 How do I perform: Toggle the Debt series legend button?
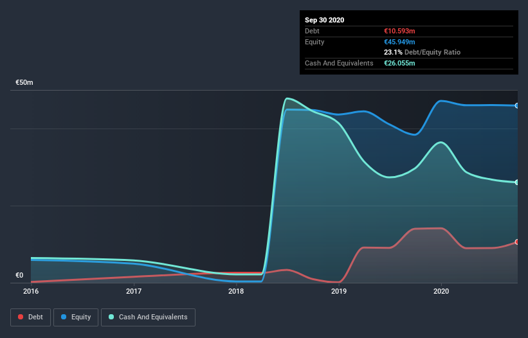[31, 317]
